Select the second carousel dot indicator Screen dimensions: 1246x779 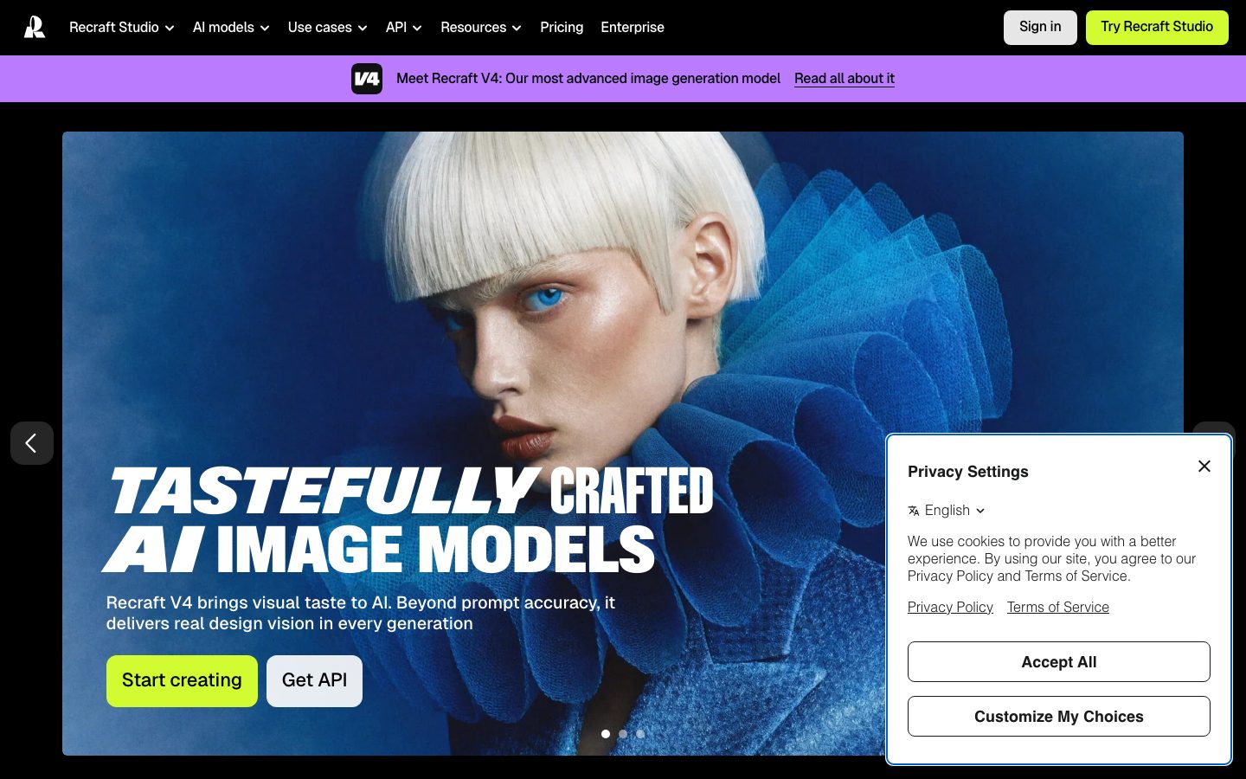623,734
